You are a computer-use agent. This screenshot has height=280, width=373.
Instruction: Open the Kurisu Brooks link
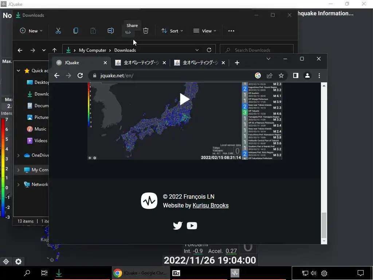[x=211, y=205]
